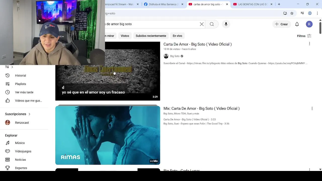The height and width of the screenshot is (181, 322).
Task: Open Ver más tarde in sidebar
Action: tap(24, 92)
